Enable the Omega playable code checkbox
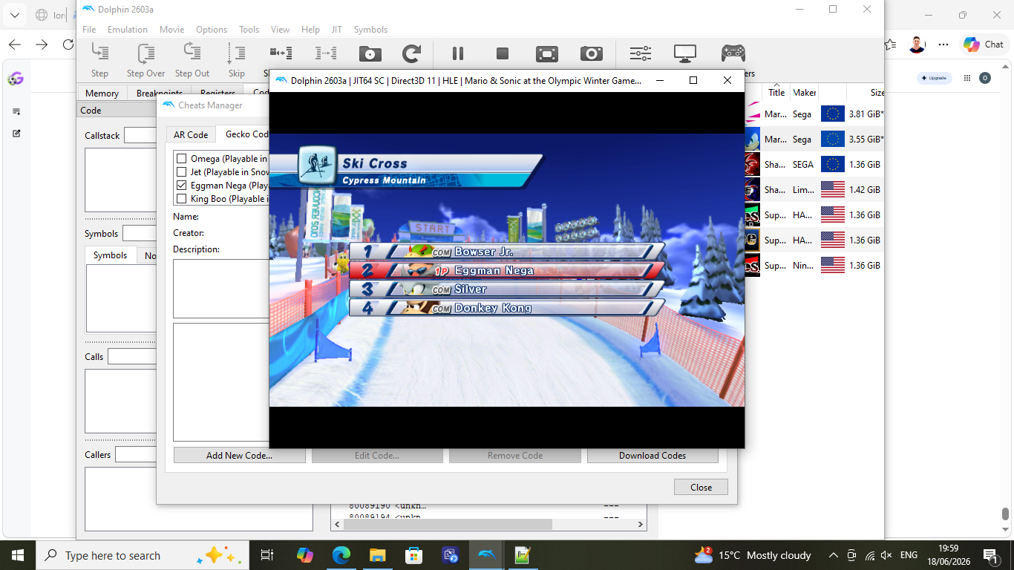The image size is (1014, 570). 181,159
